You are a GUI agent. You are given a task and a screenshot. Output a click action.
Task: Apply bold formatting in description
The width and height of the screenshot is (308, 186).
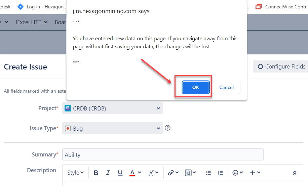click(96, 173)
